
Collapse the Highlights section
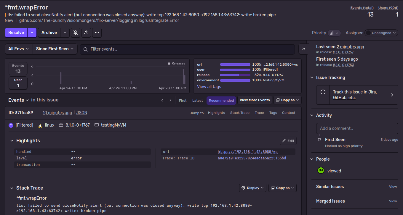[x=12, y=141]
